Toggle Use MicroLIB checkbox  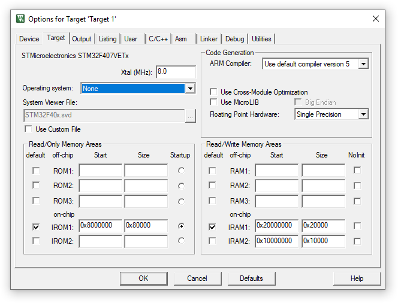click(213, 102)
